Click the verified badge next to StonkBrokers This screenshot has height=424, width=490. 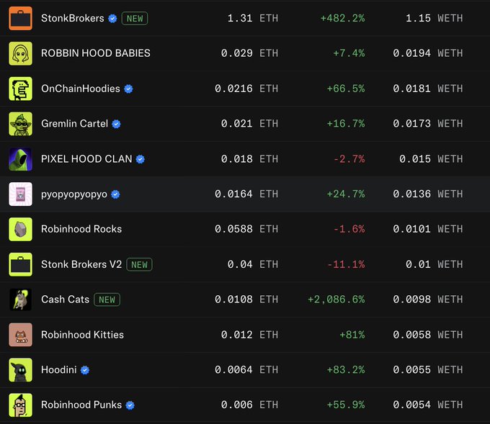112,19
